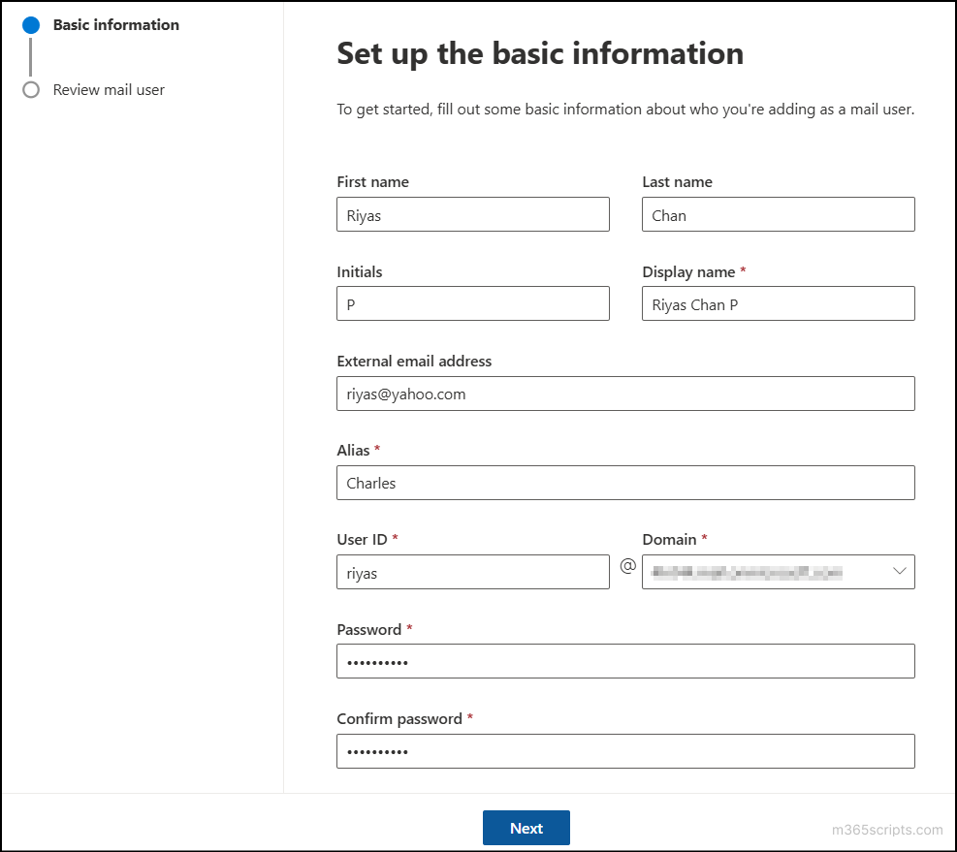
Task: Go to the Review mail user step label
Action: click(x=109, y=90)
